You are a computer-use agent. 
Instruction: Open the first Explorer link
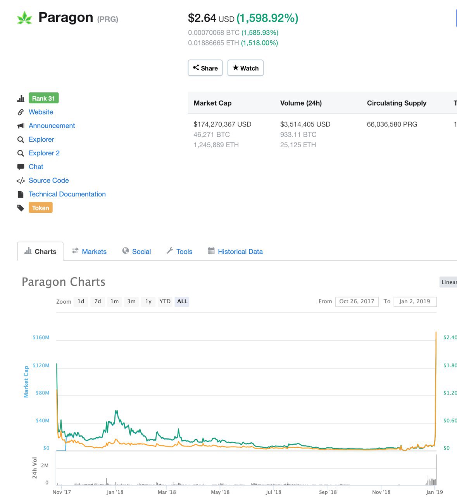coord(41,139)
